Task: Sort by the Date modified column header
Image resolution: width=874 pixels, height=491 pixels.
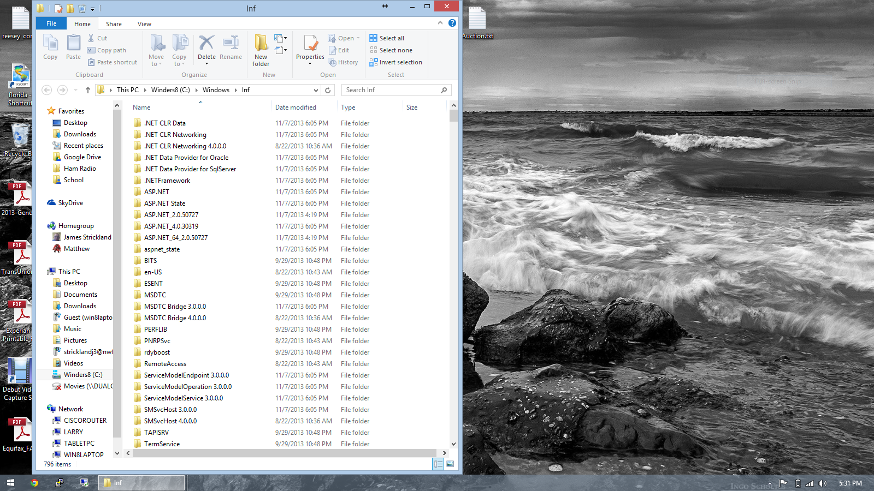Action: coord(296,107)
